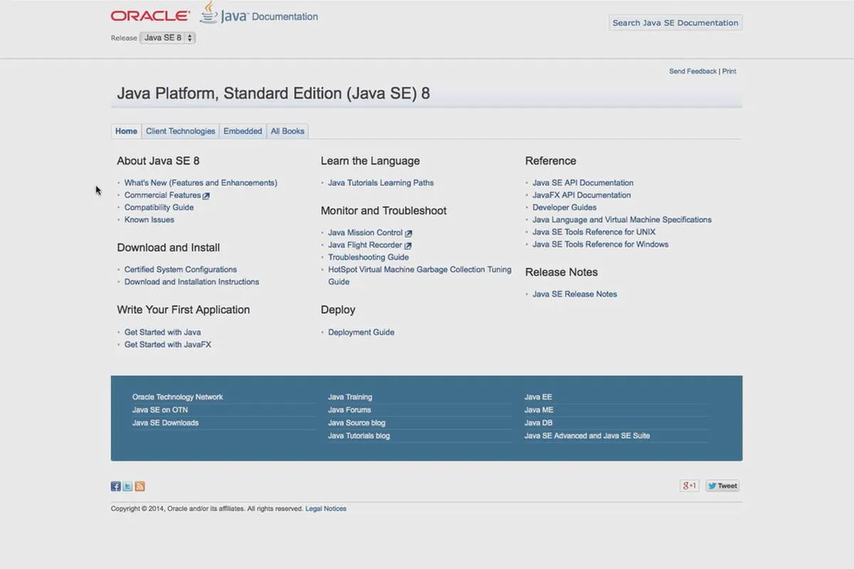Open the Twitter icon in footer
The width and height of the screenshot is (854, 569).
(x=127, y=486)
